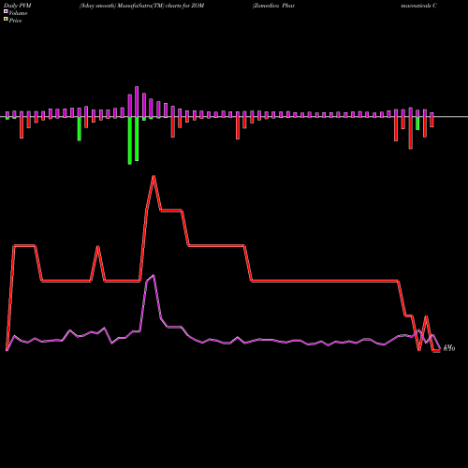This screenshot has width=468, height=468.
Task: Click the MunafaSutra charts for ZOM heading
Action: pyautogui.click(x=141, y=6)
